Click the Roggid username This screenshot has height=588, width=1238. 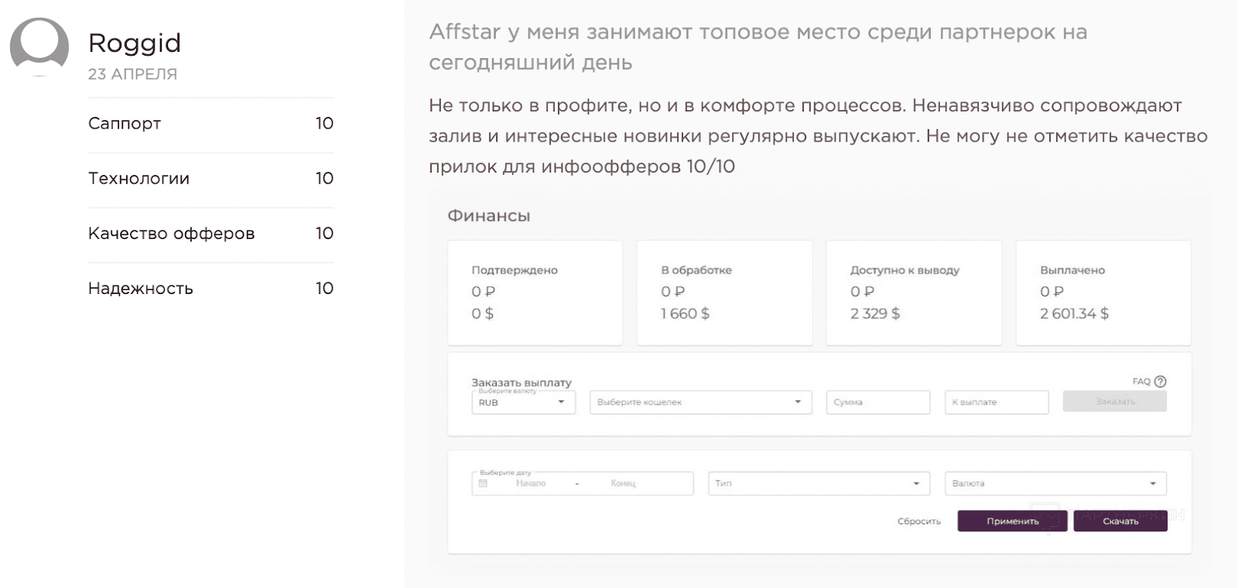(135, 43)
